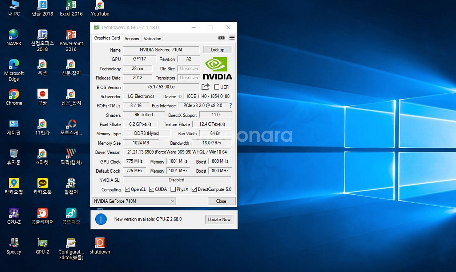
Task: Click the Close button in GPU-Z
Action: click(221, 201)
